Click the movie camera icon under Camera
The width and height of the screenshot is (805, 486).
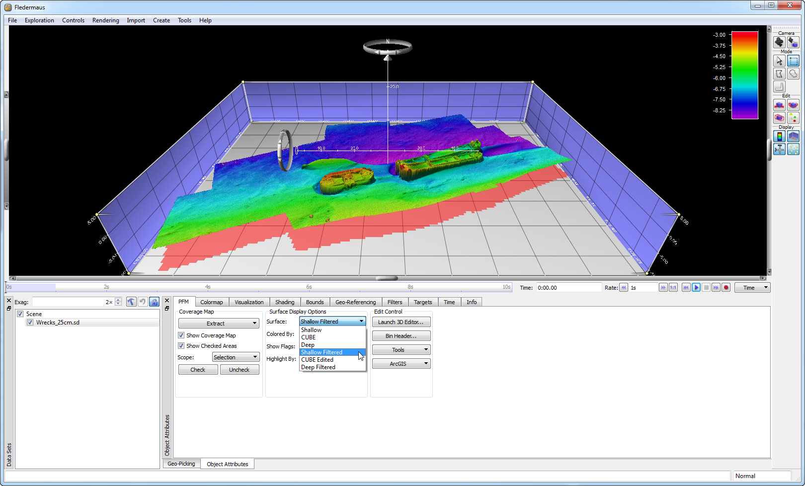[779, 42]
